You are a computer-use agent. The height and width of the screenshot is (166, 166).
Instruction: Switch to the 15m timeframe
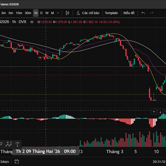coord(19,13)
